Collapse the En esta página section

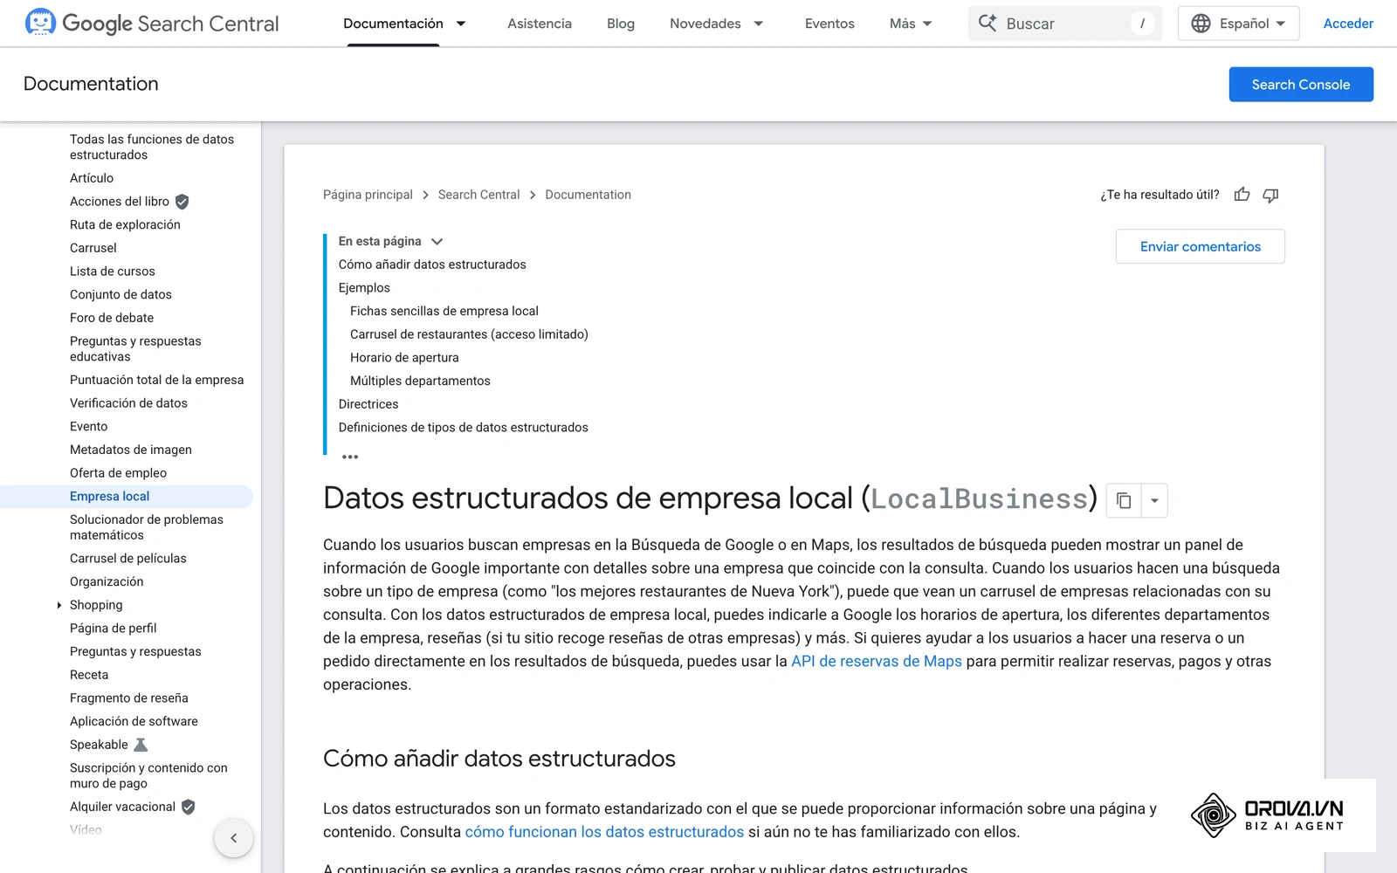pyautogui.click(x=437, y=242)
